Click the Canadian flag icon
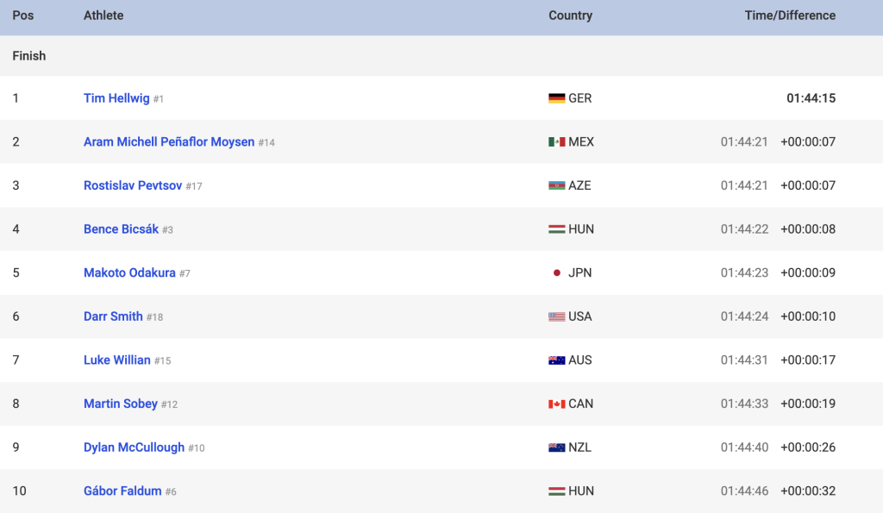The width and height of the screenshot is (883, 513). pos(556,404)
